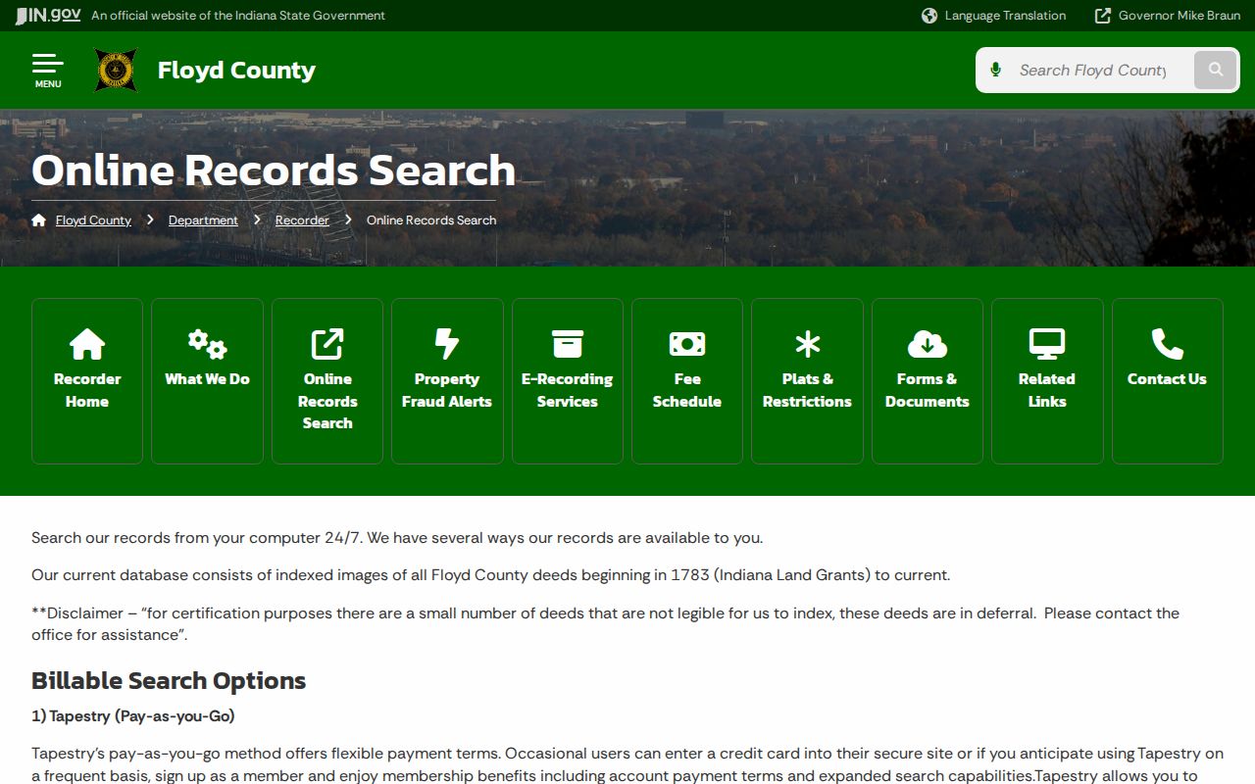The image size is (1255, 784).
Task: Click the external-link icon beside Governor Mike Braun
Action: tap(1103, 16)
